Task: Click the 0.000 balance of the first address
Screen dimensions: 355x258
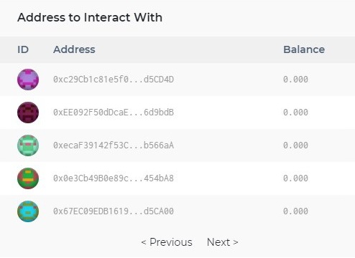Action: click(x=295, y=80)
